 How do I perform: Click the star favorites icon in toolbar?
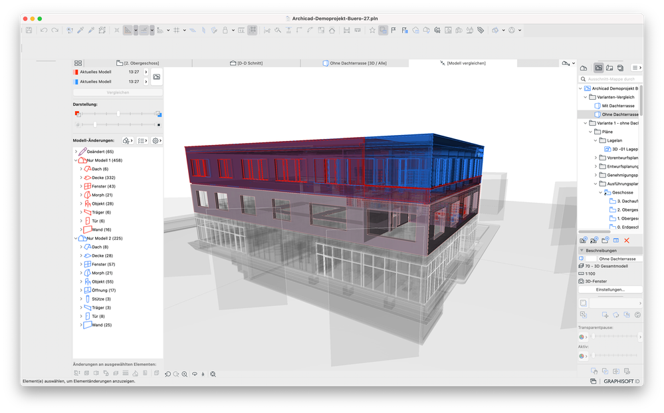[372, 30]
